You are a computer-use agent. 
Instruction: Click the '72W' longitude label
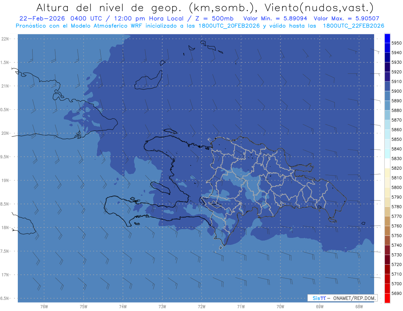(x=201, y=307)
